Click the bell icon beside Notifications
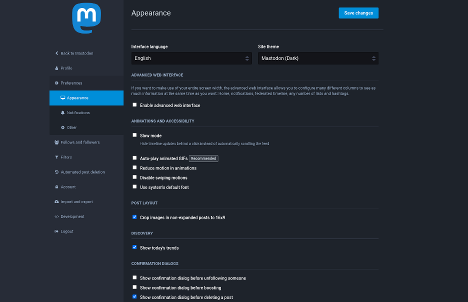This screenshot has width=468, height=302. 63,112
